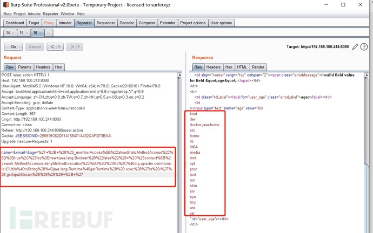The image size is (373, 233).
Task: Open the User options tab
Action: pyautogui.click(x=221, y=23)
